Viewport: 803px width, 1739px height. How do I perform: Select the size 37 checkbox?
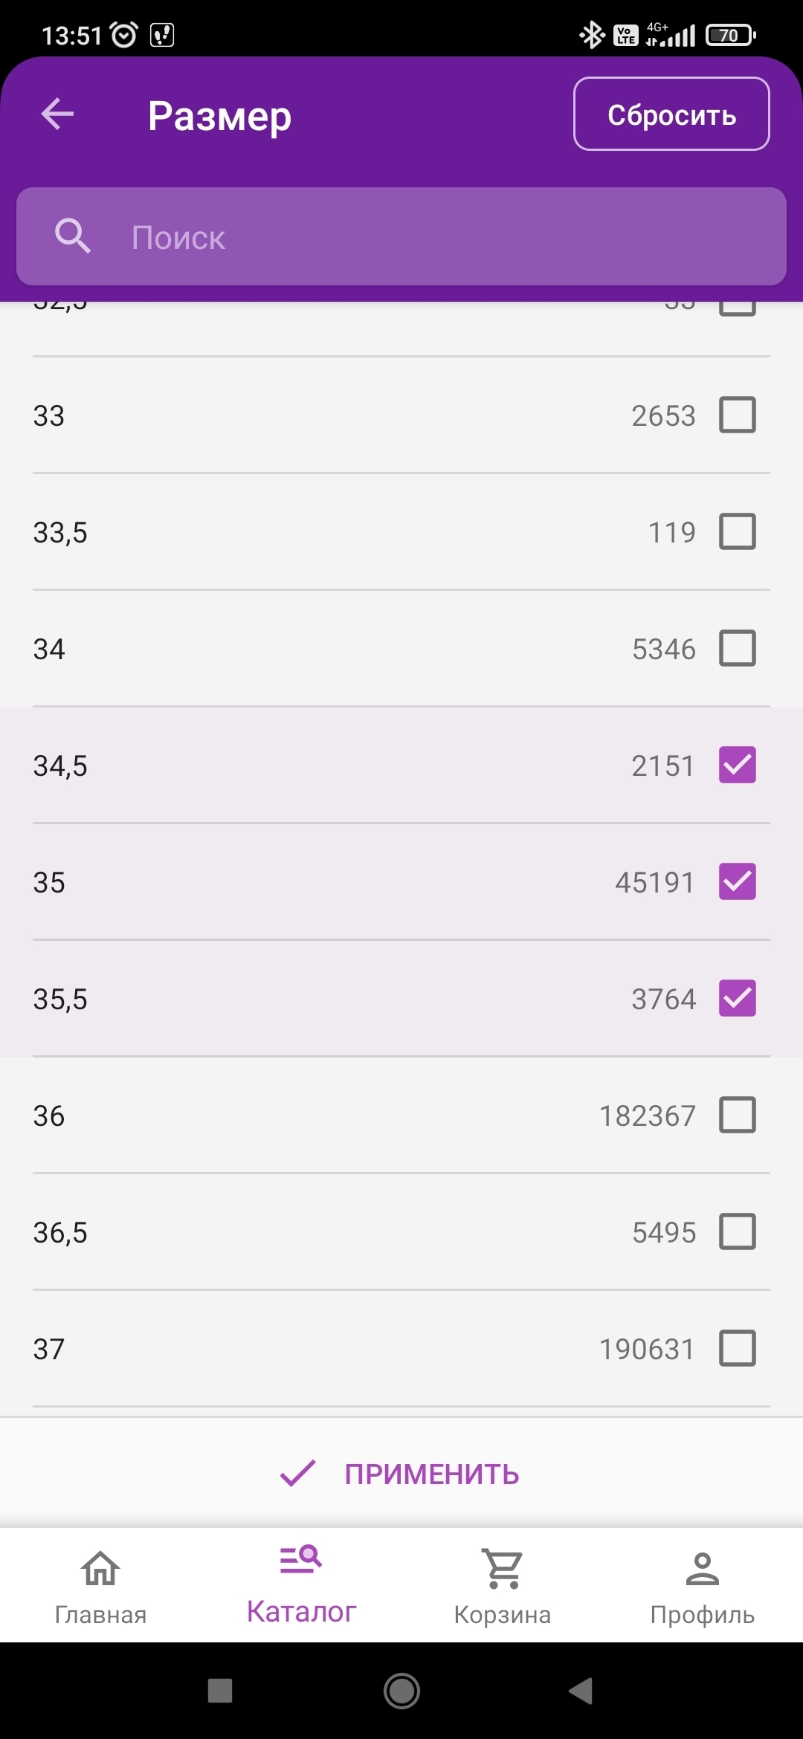pos(737,1348)
